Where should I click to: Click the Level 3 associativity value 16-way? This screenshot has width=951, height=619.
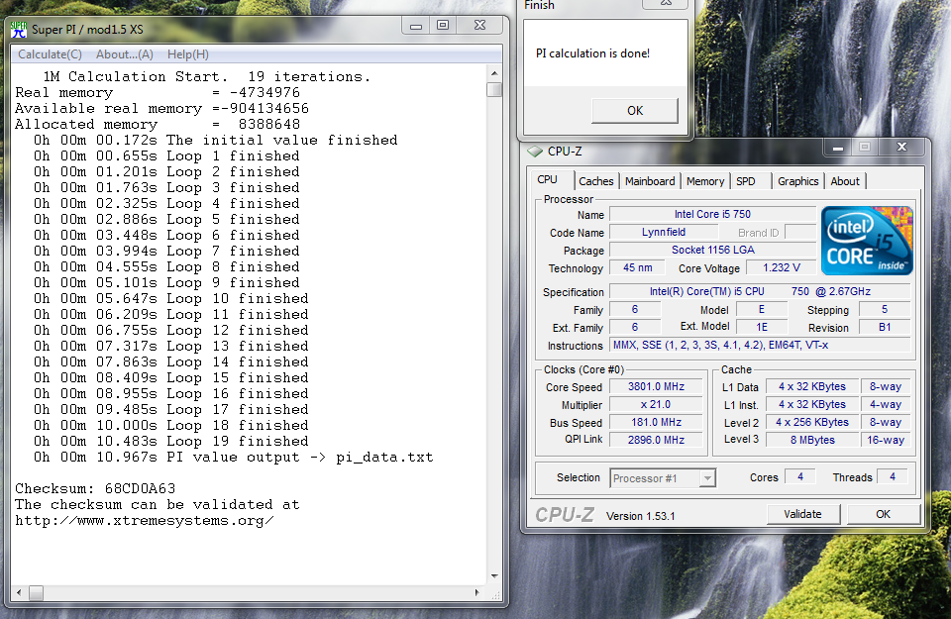click(x=886, y=440)
